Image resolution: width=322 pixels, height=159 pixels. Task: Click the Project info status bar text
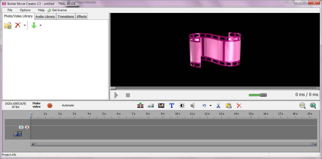pyautogui.click(x=9, y=155)
